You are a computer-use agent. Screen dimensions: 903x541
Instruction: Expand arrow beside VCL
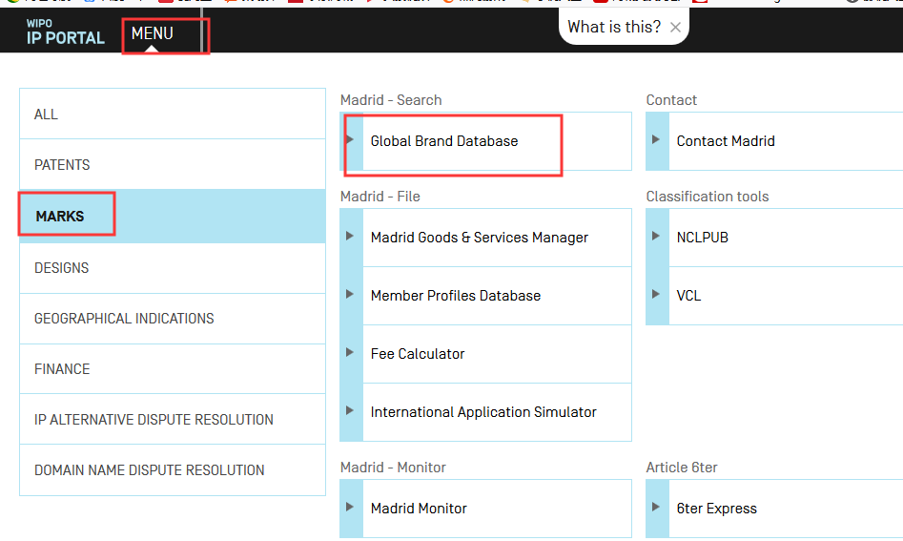(x=655, y=294)
